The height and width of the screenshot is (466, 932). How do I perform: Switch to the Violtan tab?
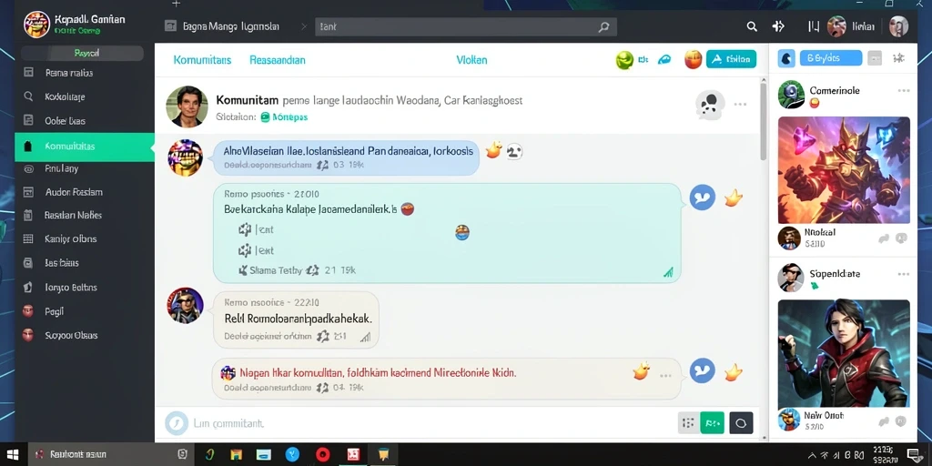pos(472,59)
